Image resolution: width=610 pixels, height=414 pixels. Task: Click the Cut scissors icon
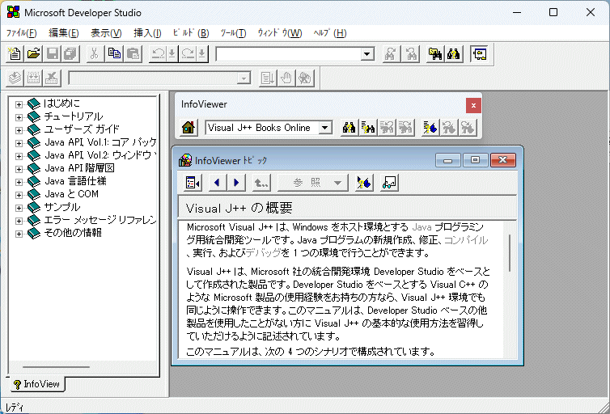pos(94,53)
